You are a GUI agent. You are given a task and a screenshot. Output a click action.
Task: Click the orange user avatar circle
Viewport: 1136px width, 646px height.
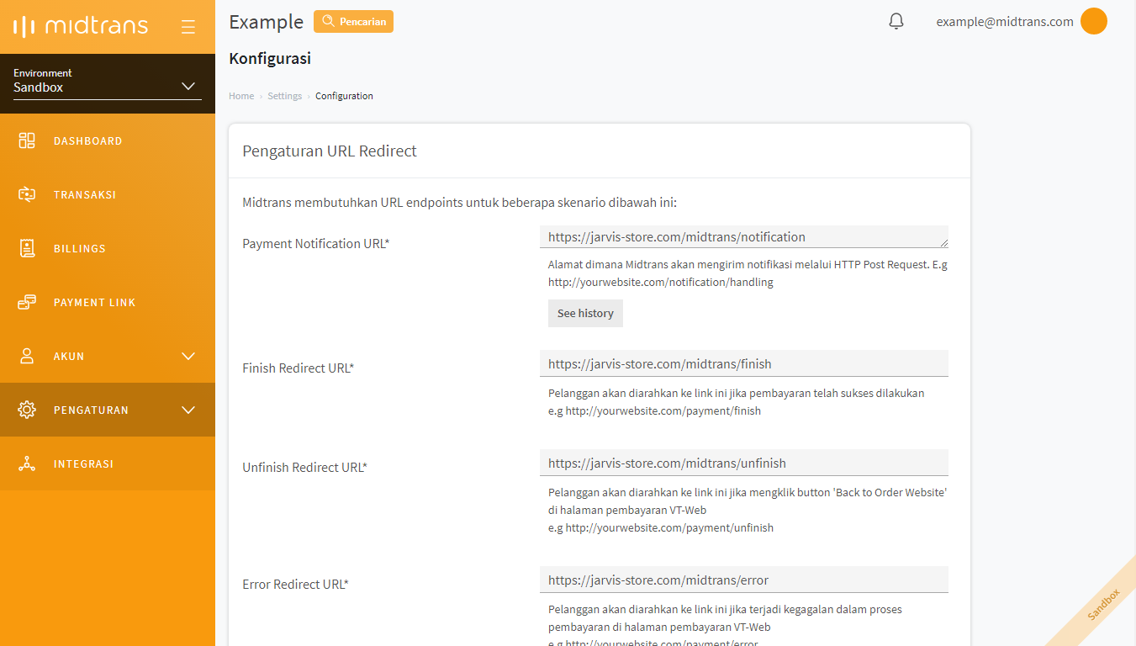pos(1093,21)
